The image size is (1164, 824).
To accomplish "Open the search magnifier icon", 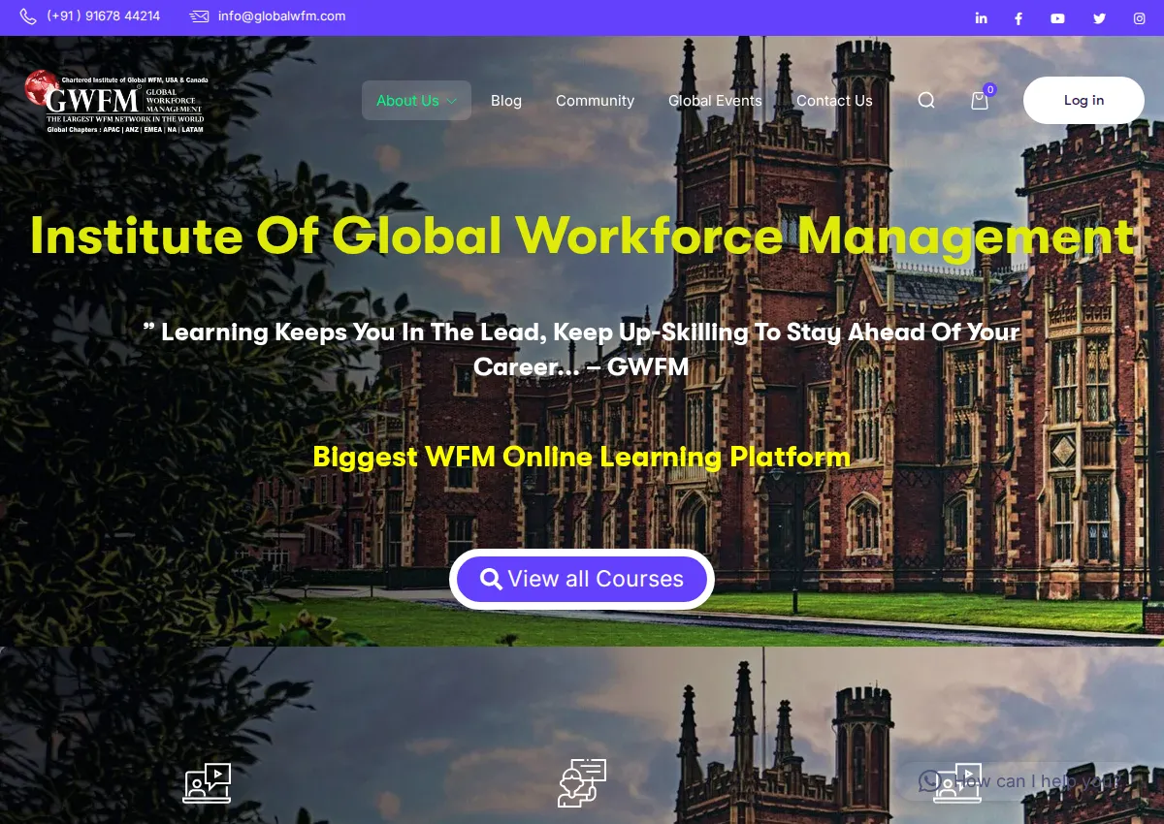I will pos(926,100).
